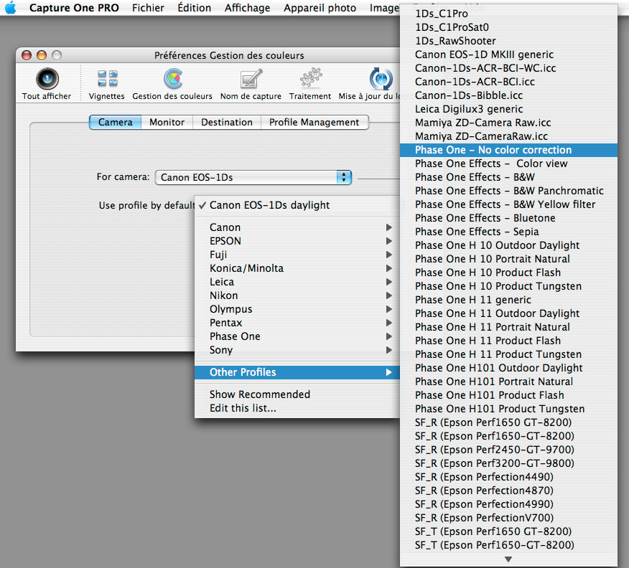Select Phase One H101 Product Tungsten

(508, 409)
